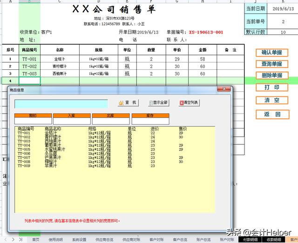Select product row TY-002 in list
The width and height of the screenshot is (298, 243).
(115, 137)
